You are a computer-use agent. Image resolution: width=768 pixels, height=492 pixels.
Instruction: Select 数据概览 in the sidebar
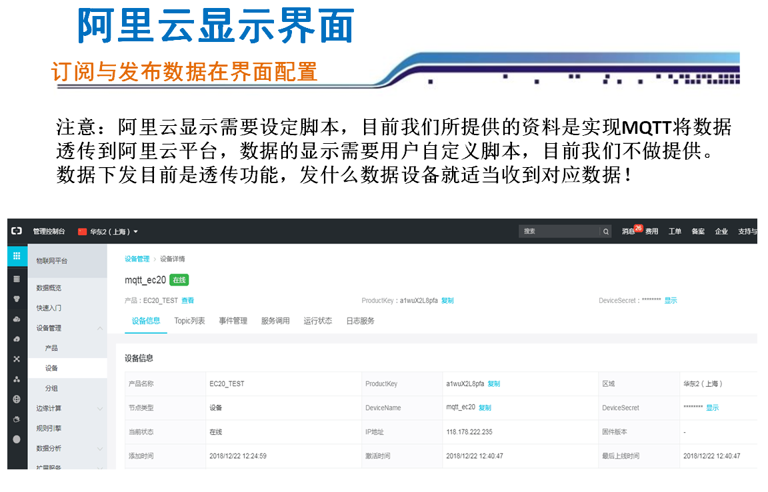coord(49,288)
